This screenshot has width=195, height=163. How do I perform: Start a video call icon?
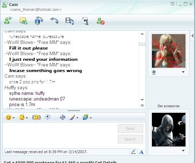click(x=39, y=21)
